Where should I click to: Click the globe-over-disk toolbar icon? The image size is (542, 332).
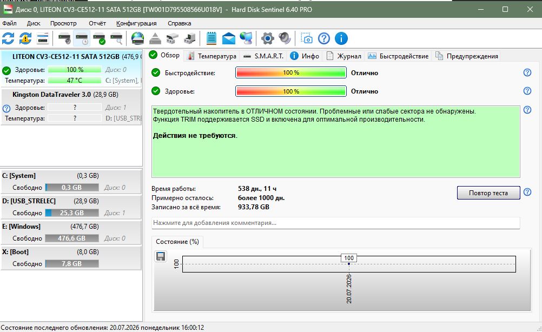pos(137,38)
